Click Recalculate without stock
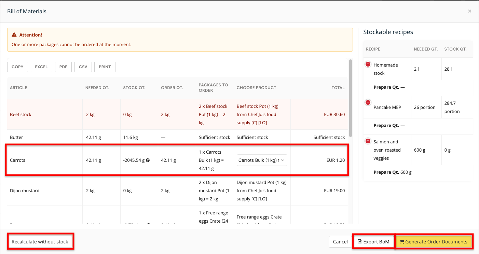This screenshot has width=479, height=254. [x=40, y=242]
